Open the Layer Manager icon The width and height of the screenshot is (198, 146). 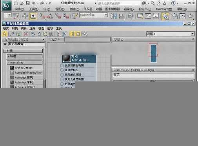pyautogui.click(x=131, y=16)
